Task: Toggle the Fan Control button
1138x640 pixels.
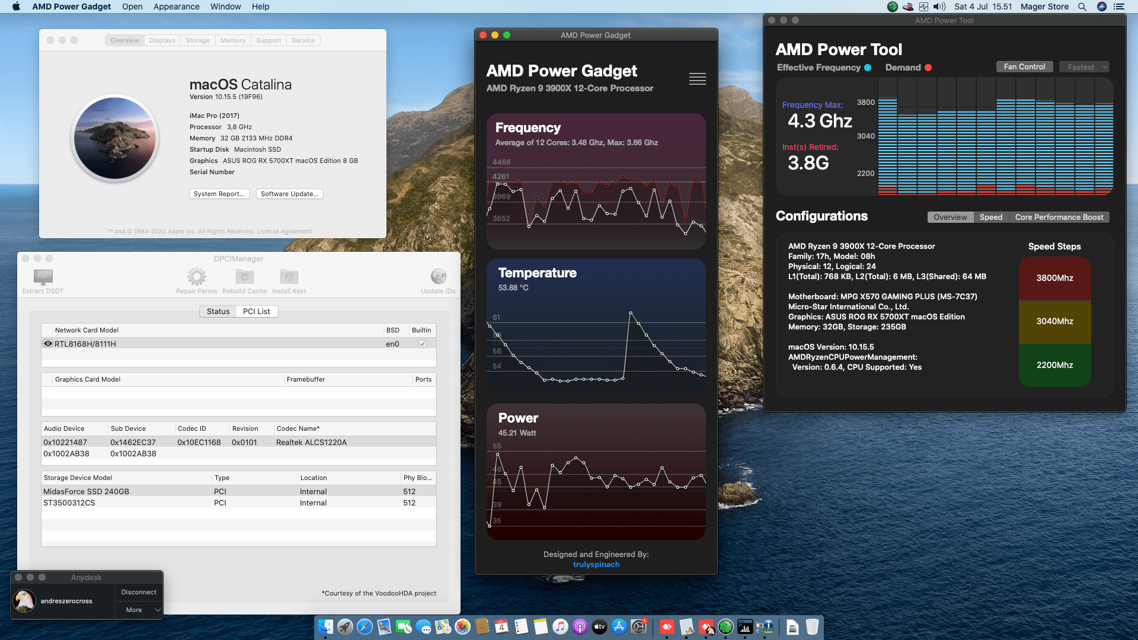Action: tap(1024, 66)
